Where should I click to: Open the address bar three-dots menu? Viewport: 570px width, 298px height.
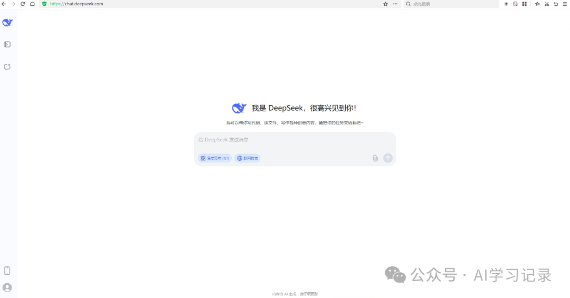tap(395, 4)
